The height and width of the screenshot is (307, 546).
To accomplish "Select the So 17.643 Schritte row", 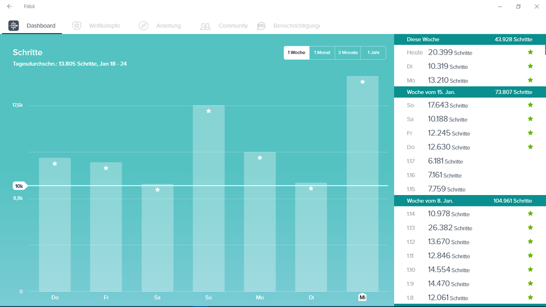I will coord(469,105).
